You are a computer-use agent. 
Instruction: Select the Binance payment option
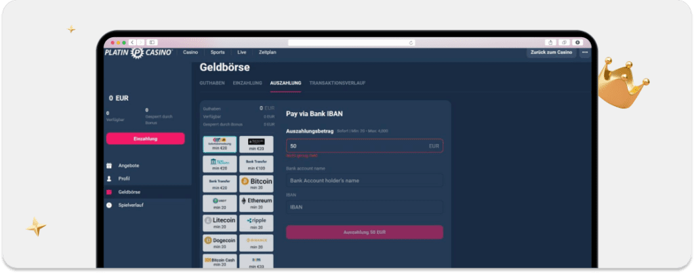tap(256, 242)
